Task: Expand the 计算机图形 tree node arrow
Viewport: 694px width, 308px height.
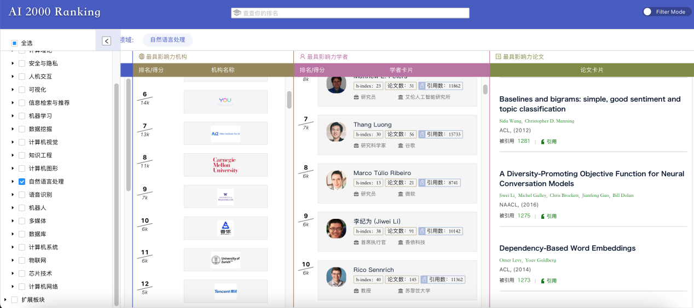Action: (13, 168)
